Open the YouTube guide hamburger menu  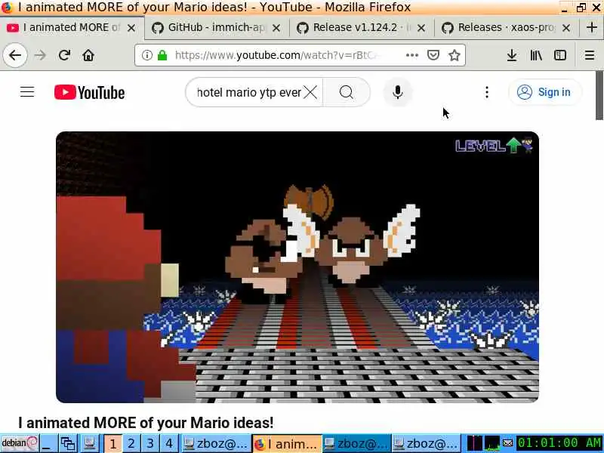pyautogui.click(x=27, y=92)
